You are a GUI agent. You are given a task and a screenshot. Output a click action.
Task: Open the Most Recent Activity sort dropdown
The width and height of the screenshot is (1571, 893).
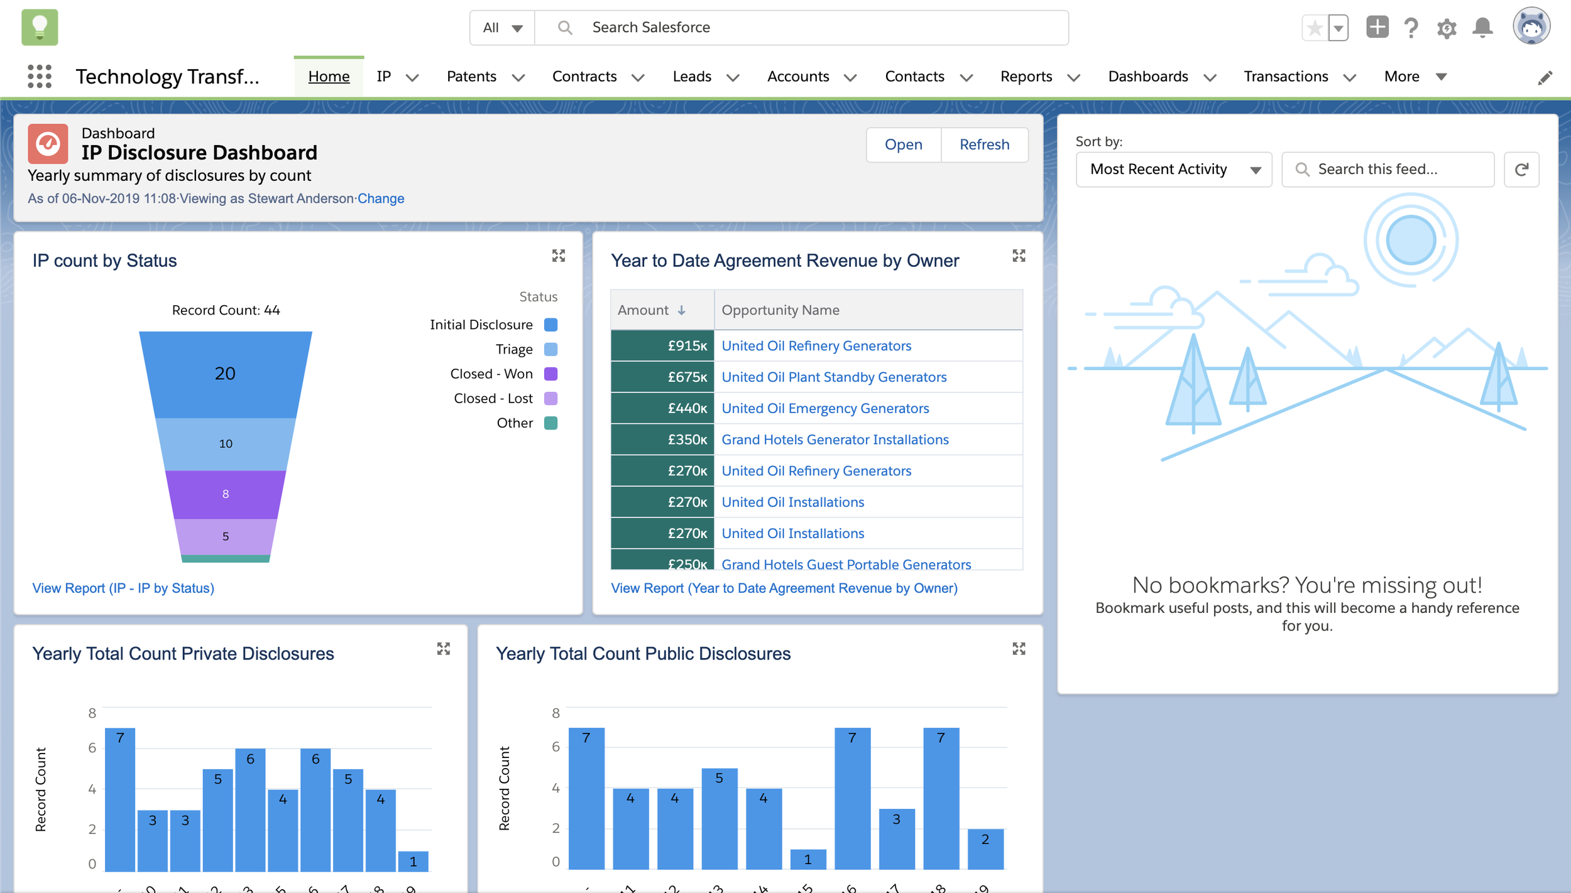pyautogui.click(x=1173, y=170)
